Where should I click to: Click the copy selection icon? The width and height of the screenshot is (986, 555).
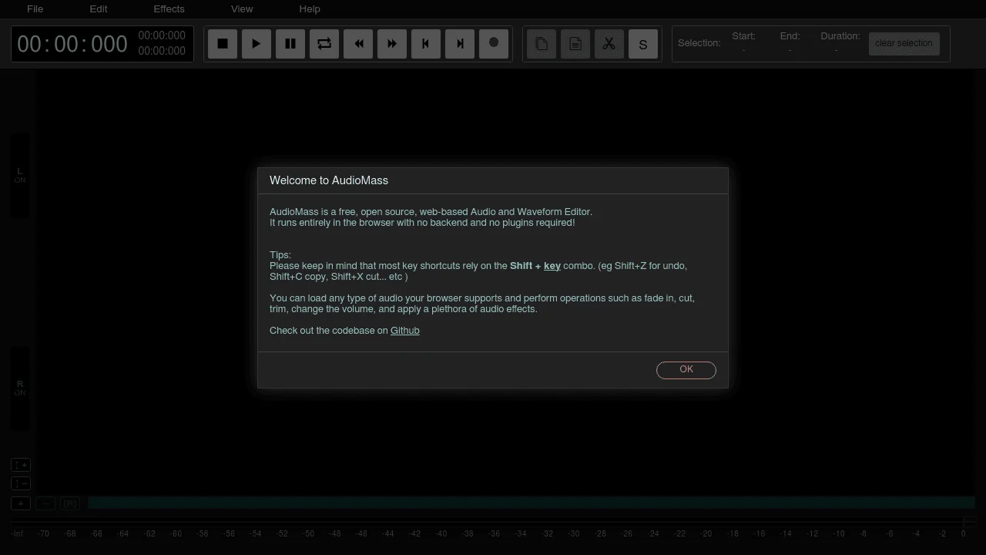click(542, 44)
